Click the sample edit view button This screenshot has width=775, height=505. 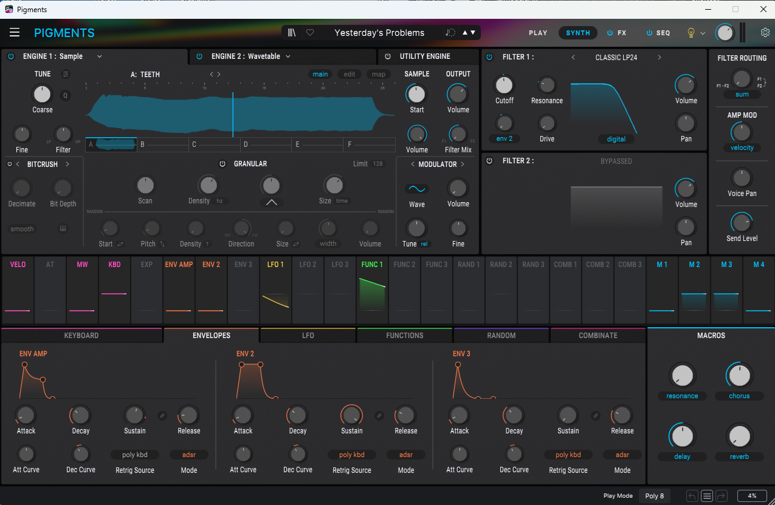pyautogui.click(x=350, y=74)
